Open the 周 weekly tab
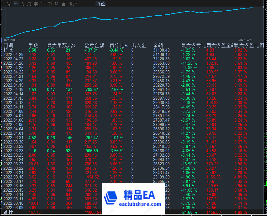 tap(22, 3)
